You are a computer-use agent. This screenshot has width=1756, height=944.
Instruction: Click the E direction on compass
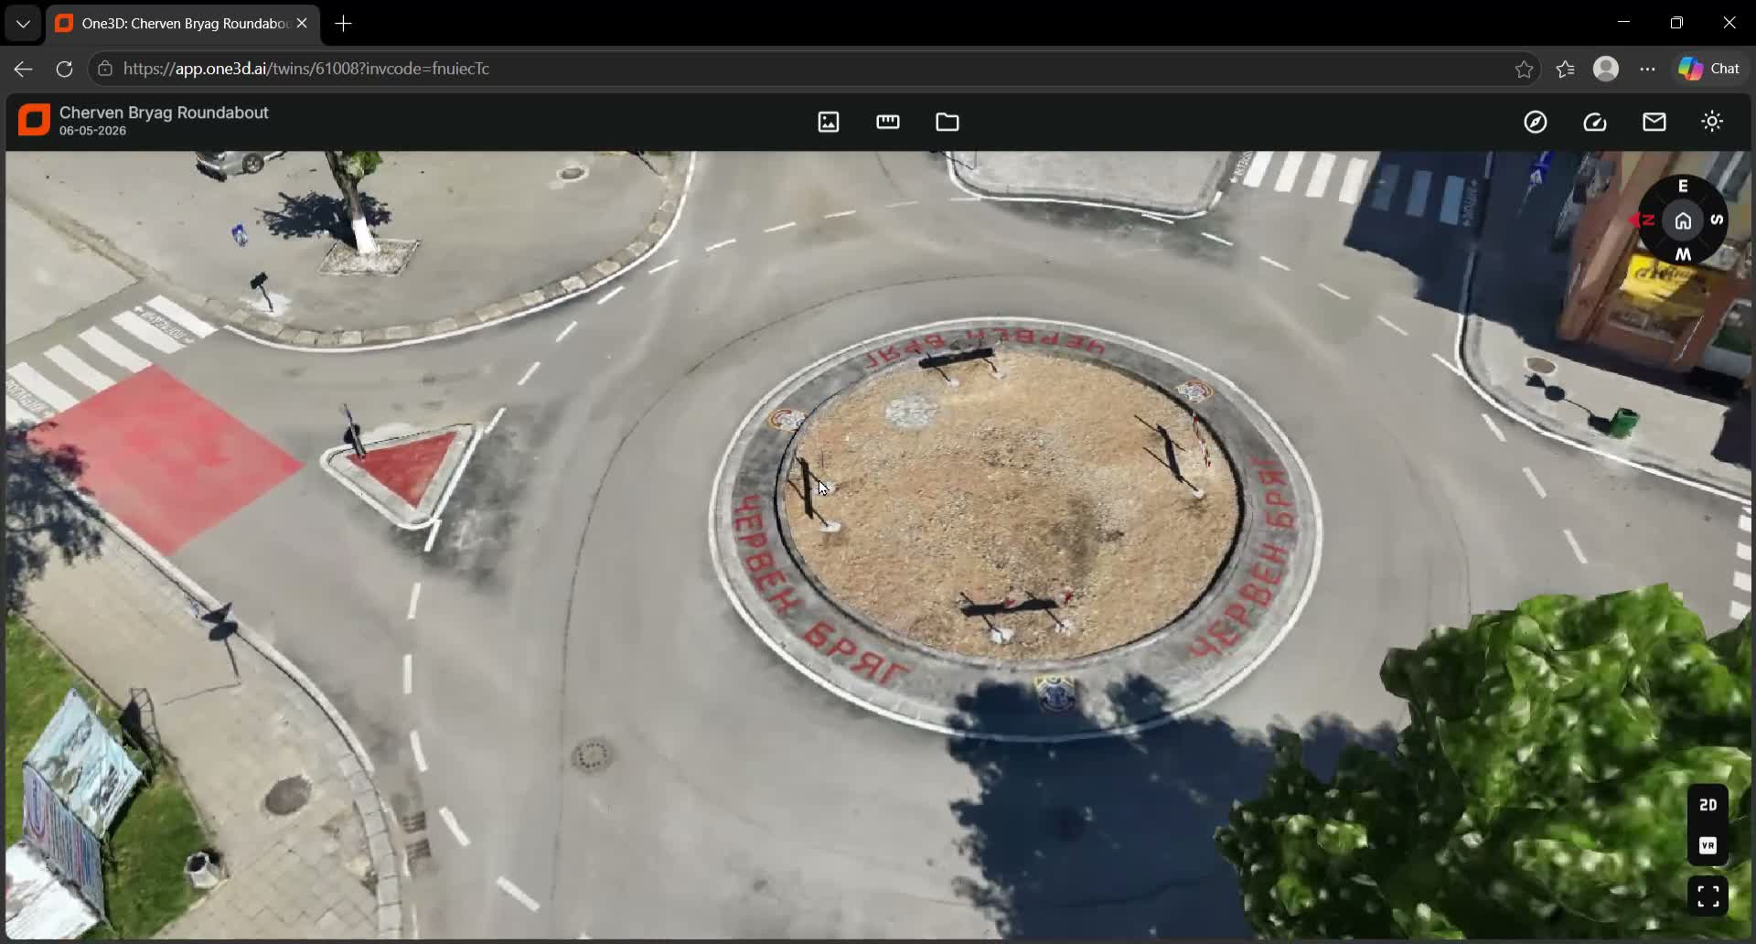coord(1683,186)
